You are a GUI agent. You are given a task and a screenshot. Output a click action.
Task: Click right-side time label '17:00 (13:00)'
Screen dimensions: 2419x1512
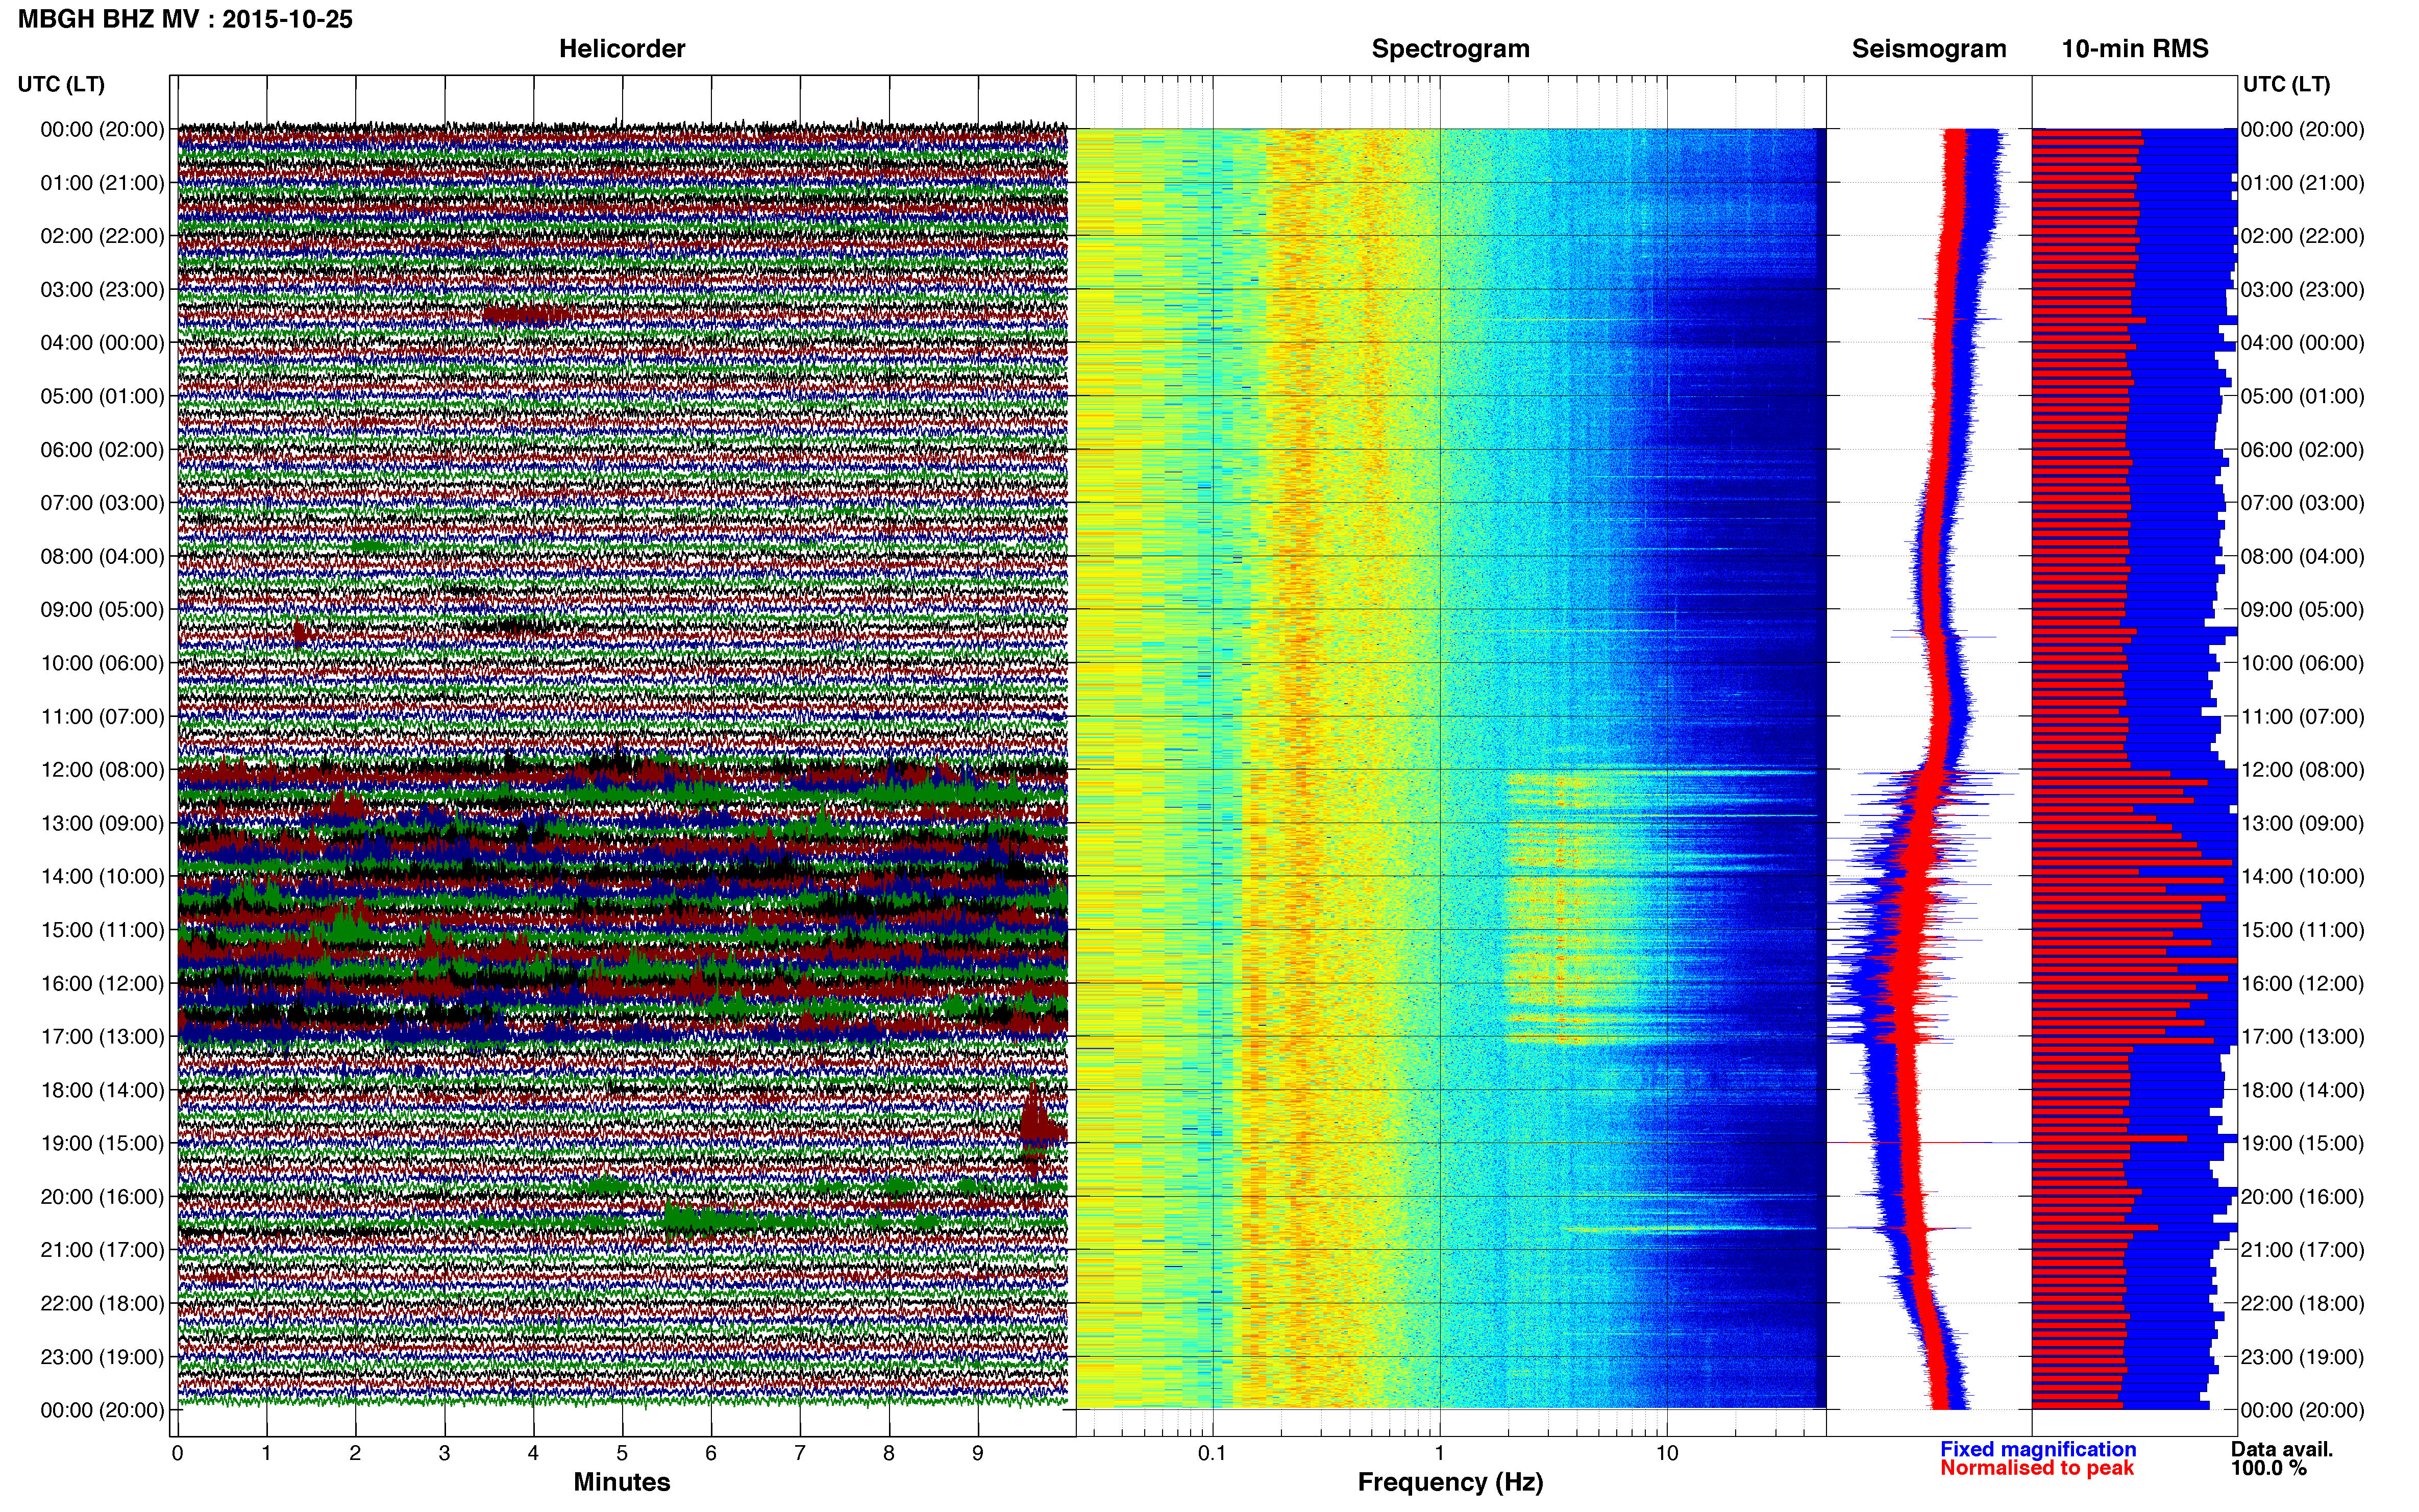coord(2302,1037)
